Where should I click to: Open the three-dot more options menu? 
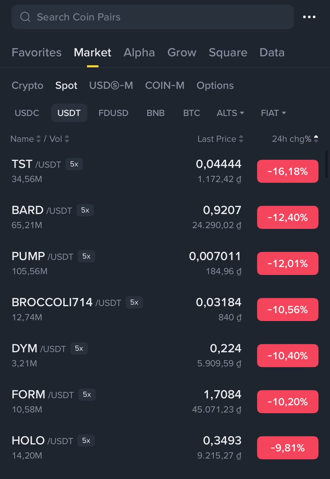(x=309, y=17)
